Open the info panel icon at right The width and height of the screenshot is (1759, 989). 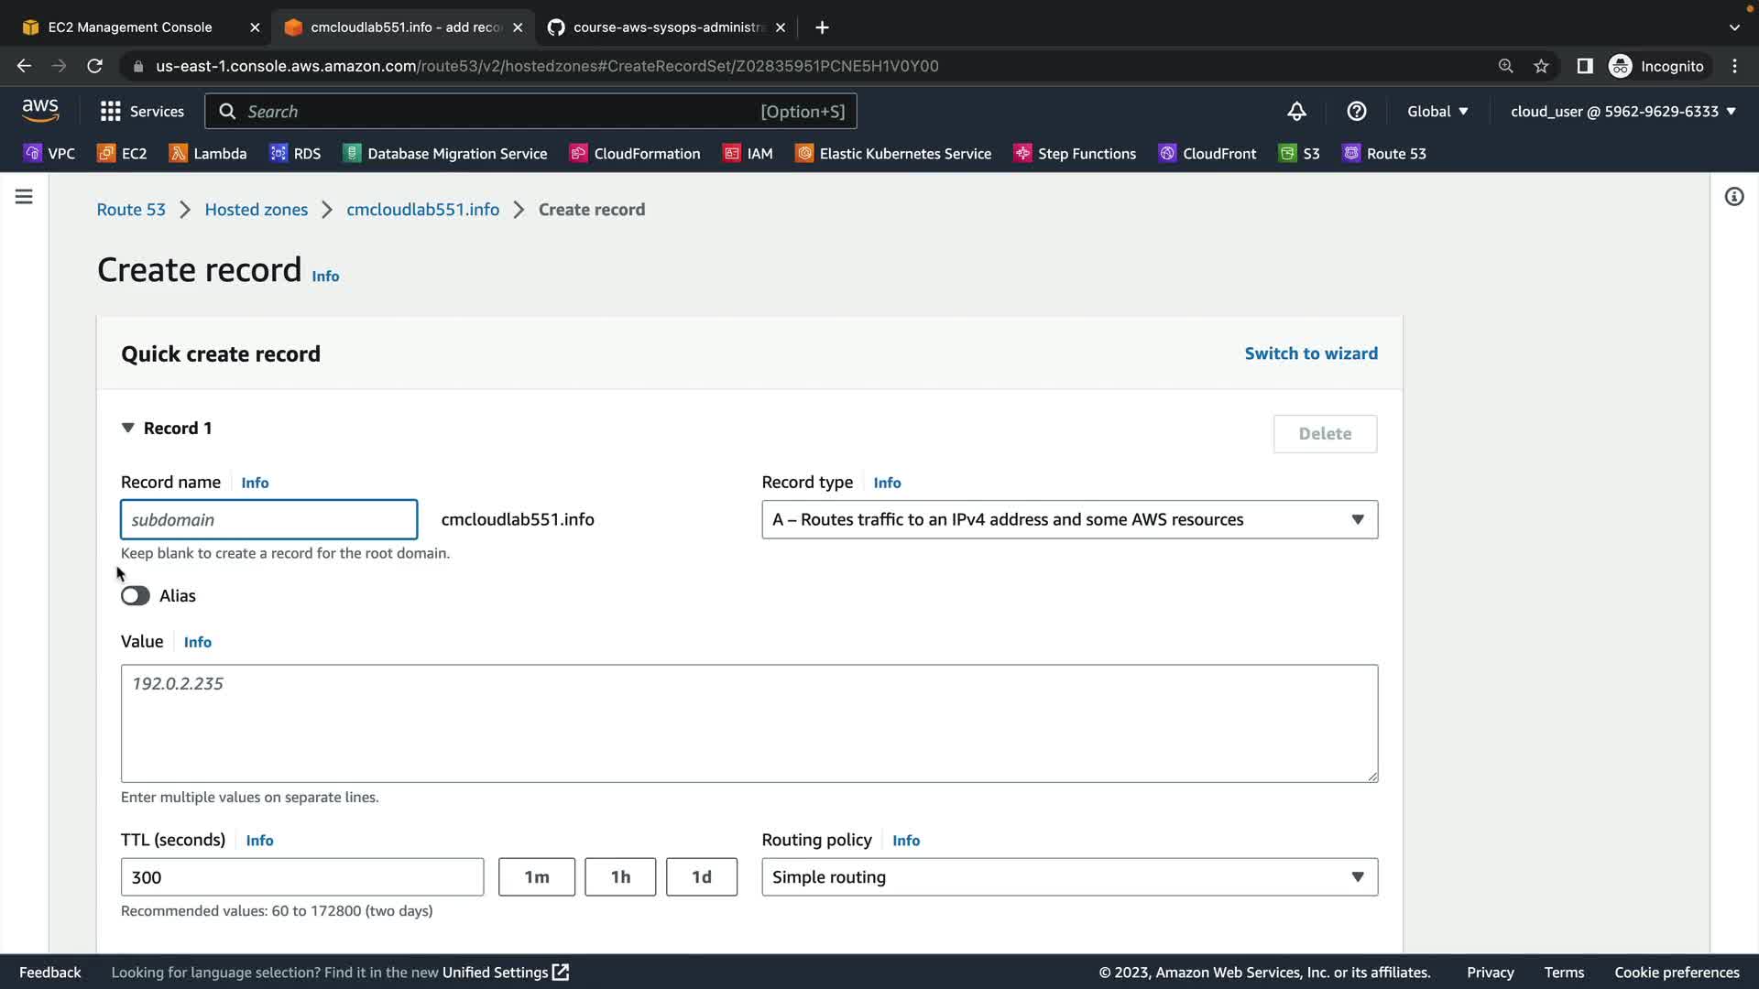tap(1733, 197)
